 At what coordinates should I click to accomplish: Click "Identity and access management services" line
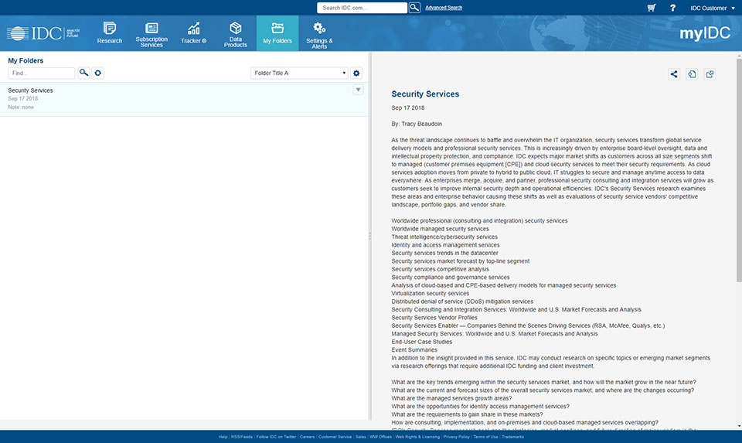point(445,244)
